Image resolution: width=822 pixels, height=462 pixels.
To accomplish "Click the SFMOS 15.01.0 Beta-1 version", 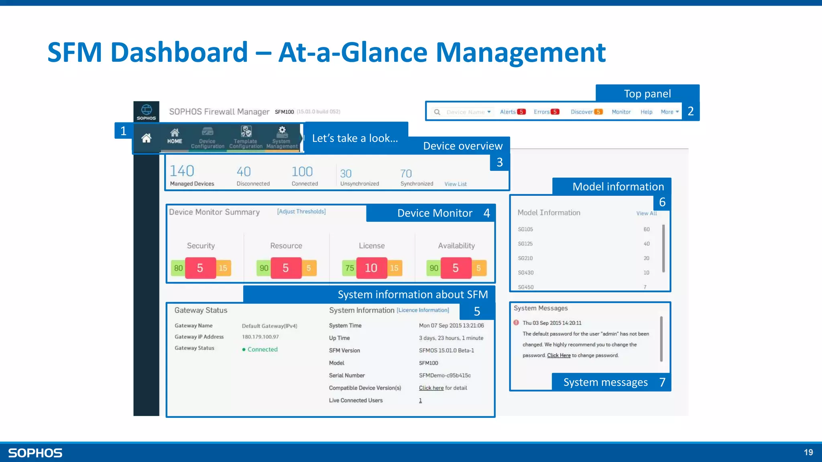I will tap(446, 351).
